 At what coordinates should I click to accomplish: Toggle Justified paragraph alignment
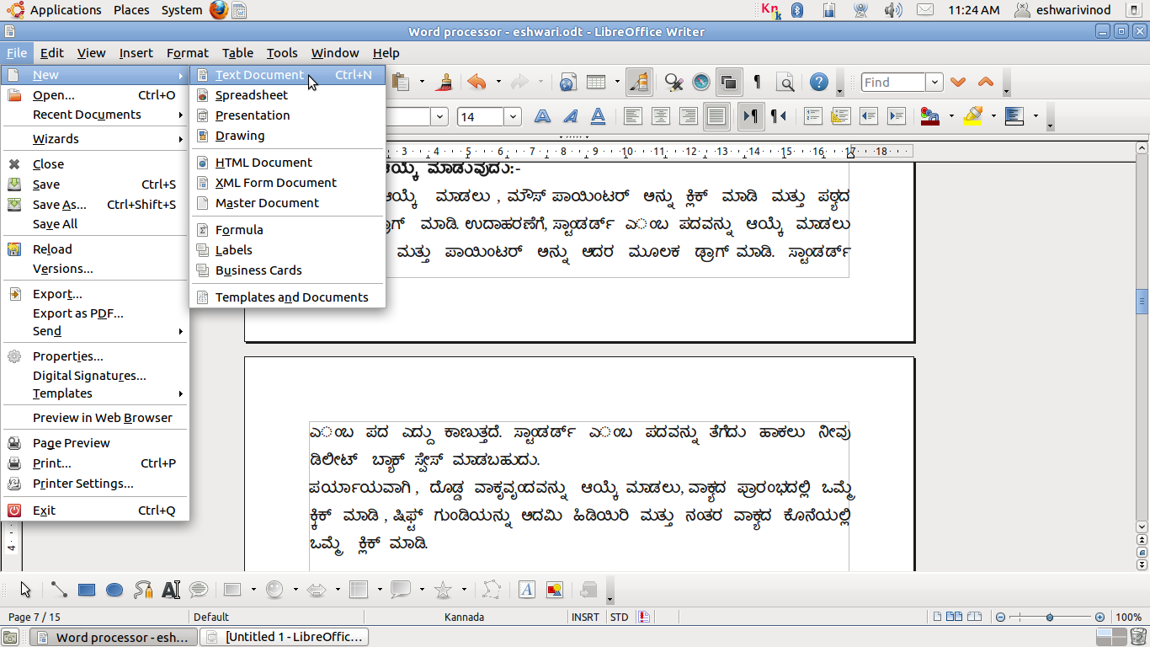pyautogui.click(x=716, y=116)
